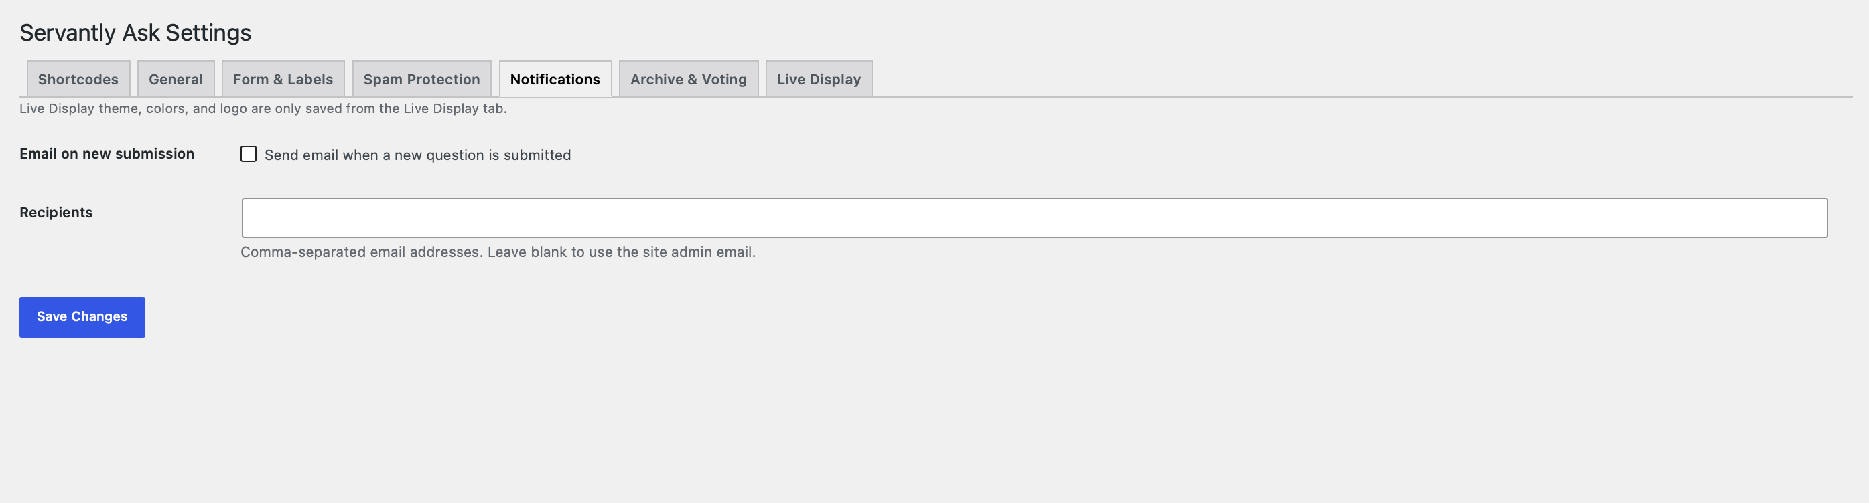Show the Live Display tab
The width and height of the screenshot is (1869, 503).
pyautogui.click(x=819, y=78)
